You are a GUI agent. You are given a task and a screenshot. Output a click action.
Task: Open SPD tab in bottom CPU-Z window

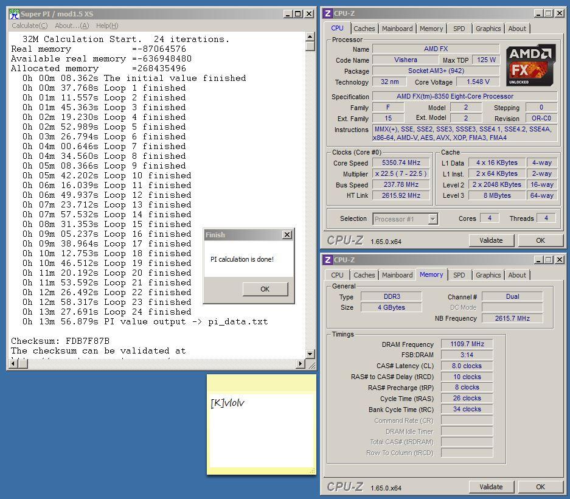tap(459, 275)
